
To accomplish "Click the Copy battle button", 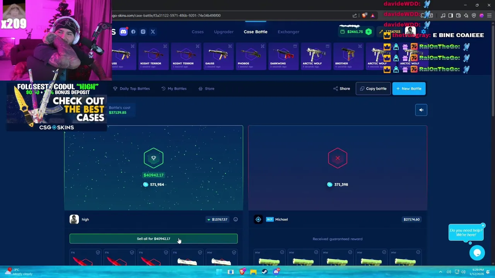I will coord(373,88).
